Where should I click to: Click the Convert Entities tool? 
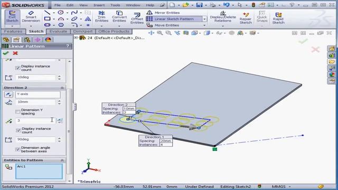point(119,17)
